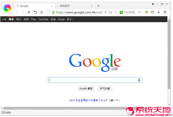Go back with the back arrow
This screenshot has width=173, height=117.
click(17, 12)
